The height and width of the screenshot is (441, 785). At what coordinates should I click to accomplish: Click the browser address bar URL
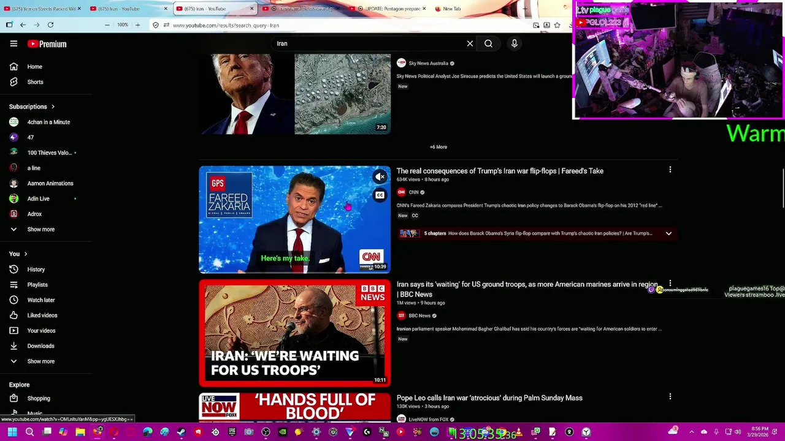(x=226, y=25)
